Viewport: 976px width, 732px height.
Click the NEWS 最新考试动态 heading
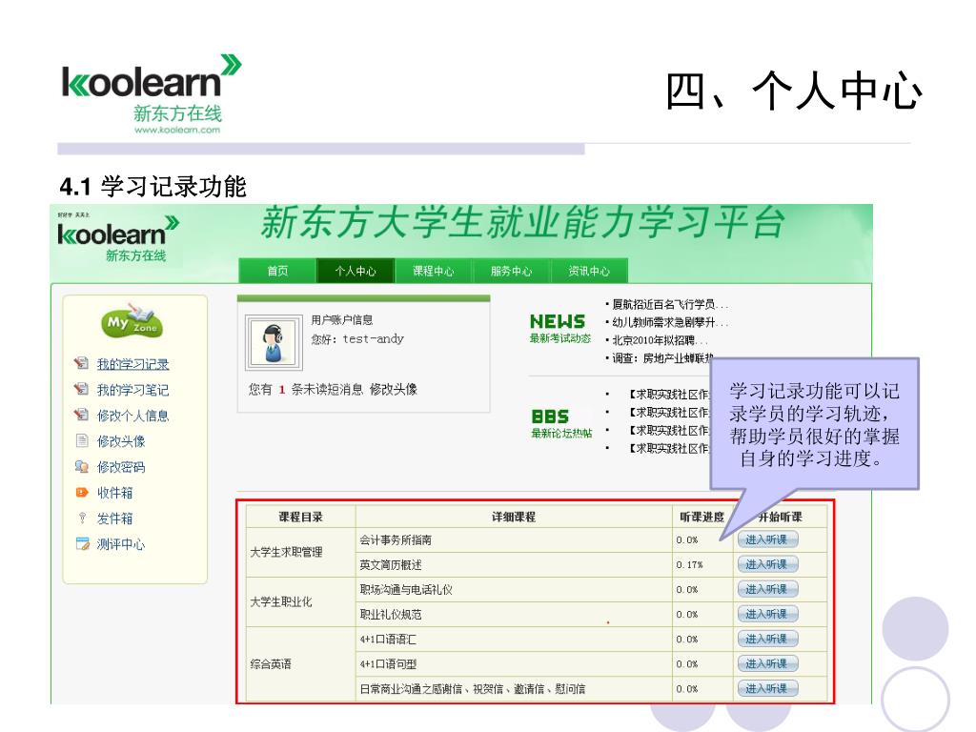click(x=559, y=328)
